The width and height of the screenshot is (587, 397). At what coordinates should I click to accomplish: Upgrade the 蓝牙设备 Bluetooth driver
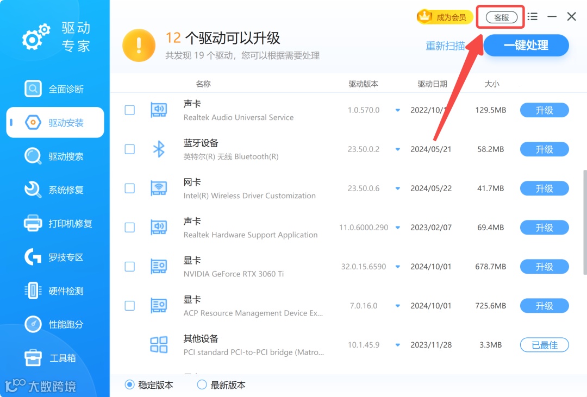pos(544,149)
